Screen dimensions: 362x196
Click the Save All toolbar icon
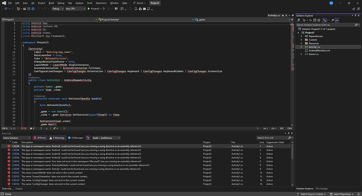33,8
